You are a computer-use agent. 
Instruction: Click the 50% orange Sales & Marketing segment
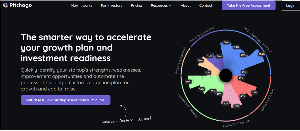(200, 60)
